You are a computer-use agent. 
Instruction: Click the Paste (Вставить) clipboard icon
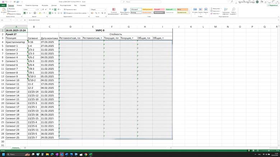pos(4,11)
